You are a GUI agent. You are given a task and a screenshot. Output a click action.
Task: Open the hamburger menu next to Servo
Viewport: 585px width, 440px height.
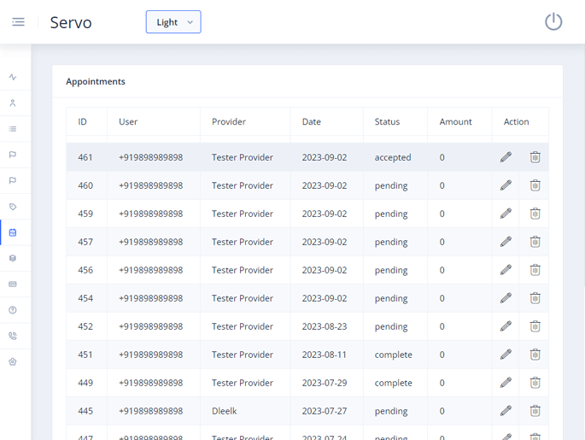(x=18, y=22)
